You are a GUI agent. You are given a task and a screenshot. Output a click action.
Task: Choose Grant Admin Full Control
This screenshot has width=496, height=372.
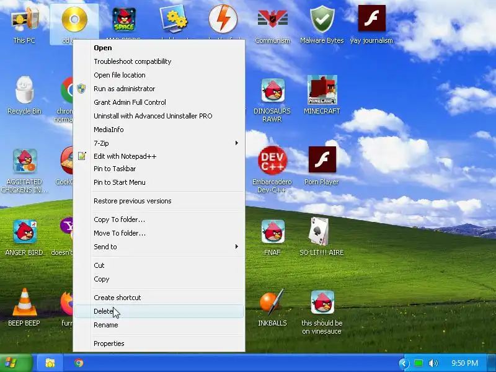click(x=159, y=102)
